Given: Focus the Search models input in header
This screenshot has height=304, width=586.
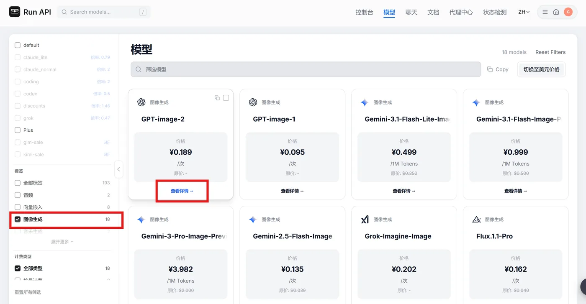Looking at the screenshot, I should pos(104,12).
